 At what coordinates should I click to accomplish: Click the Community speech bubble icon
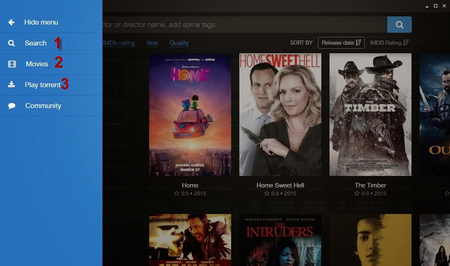pyautogui.click(x=12, y=106)
